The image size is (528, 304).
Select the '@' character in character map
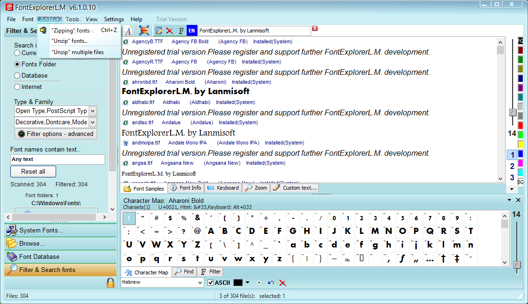[198, 231]
